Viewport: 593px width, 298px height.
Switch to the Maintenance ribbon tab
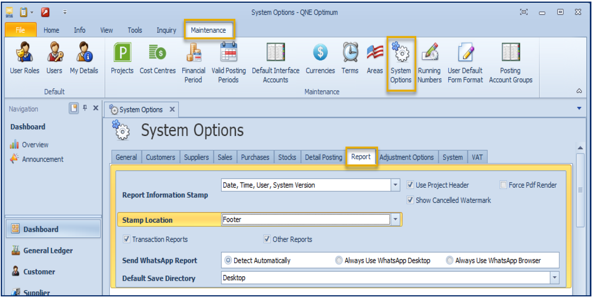coord(208,30)
